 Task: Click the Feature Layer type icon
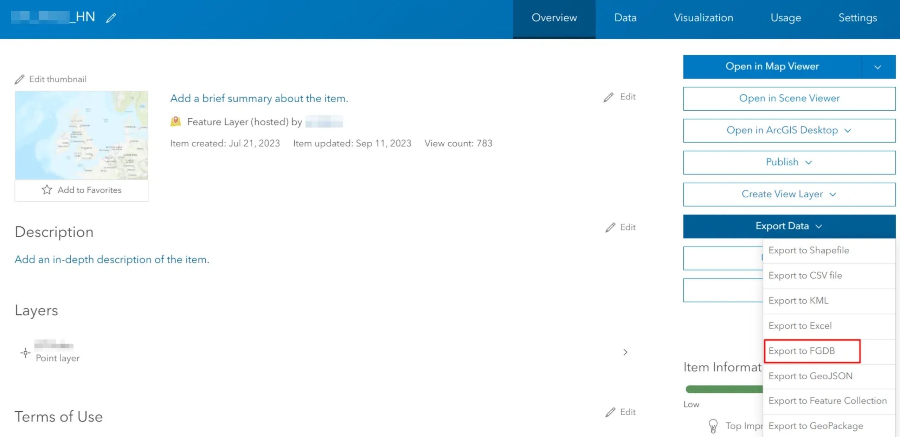pyautogui.click(x=176, y=122)
